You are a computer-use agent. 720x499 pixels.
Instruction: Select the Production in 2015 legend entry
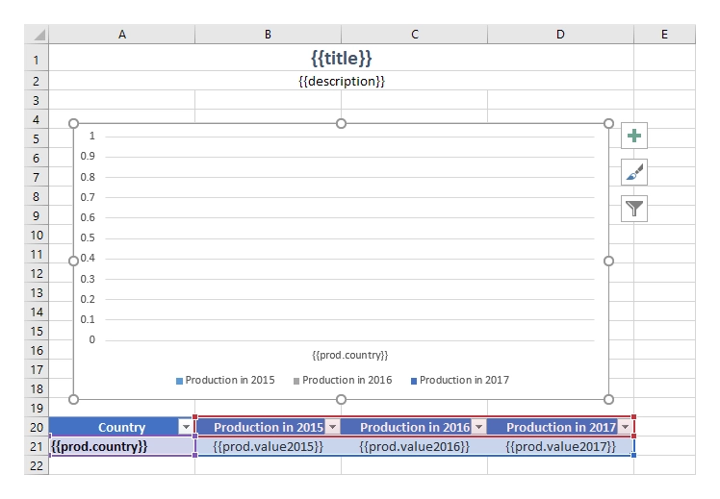225,380
